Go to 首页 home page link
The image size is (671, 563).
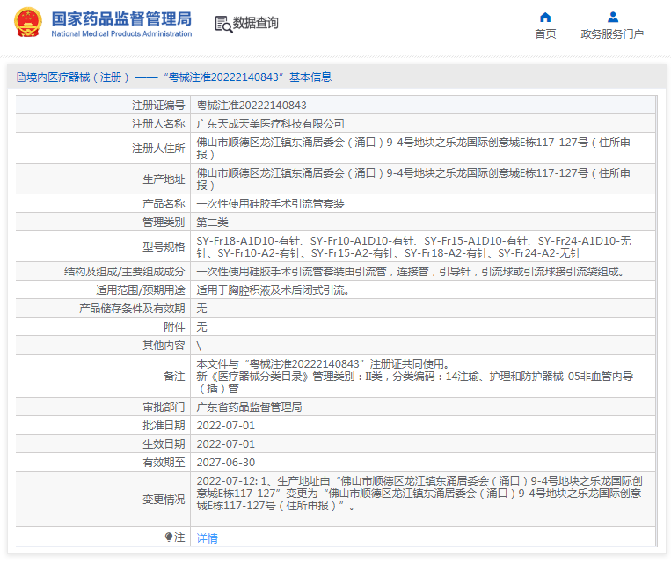coord(545,33)
